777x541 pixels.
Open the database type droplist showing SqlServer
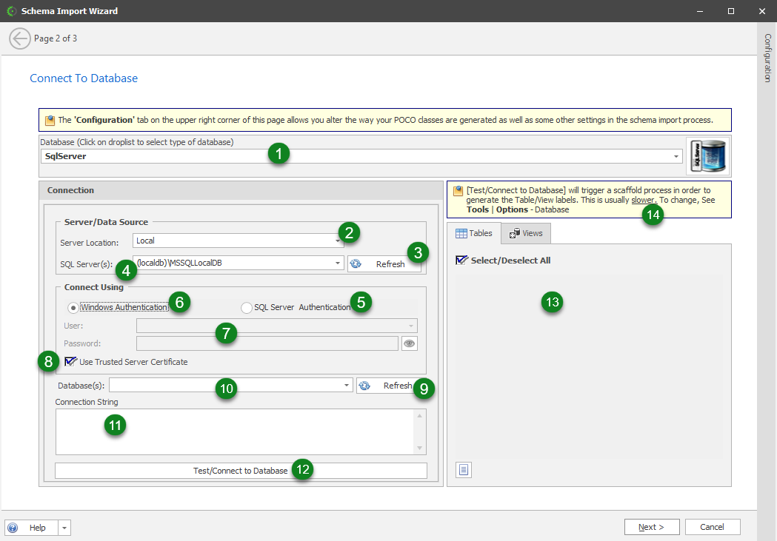[675, 156]
